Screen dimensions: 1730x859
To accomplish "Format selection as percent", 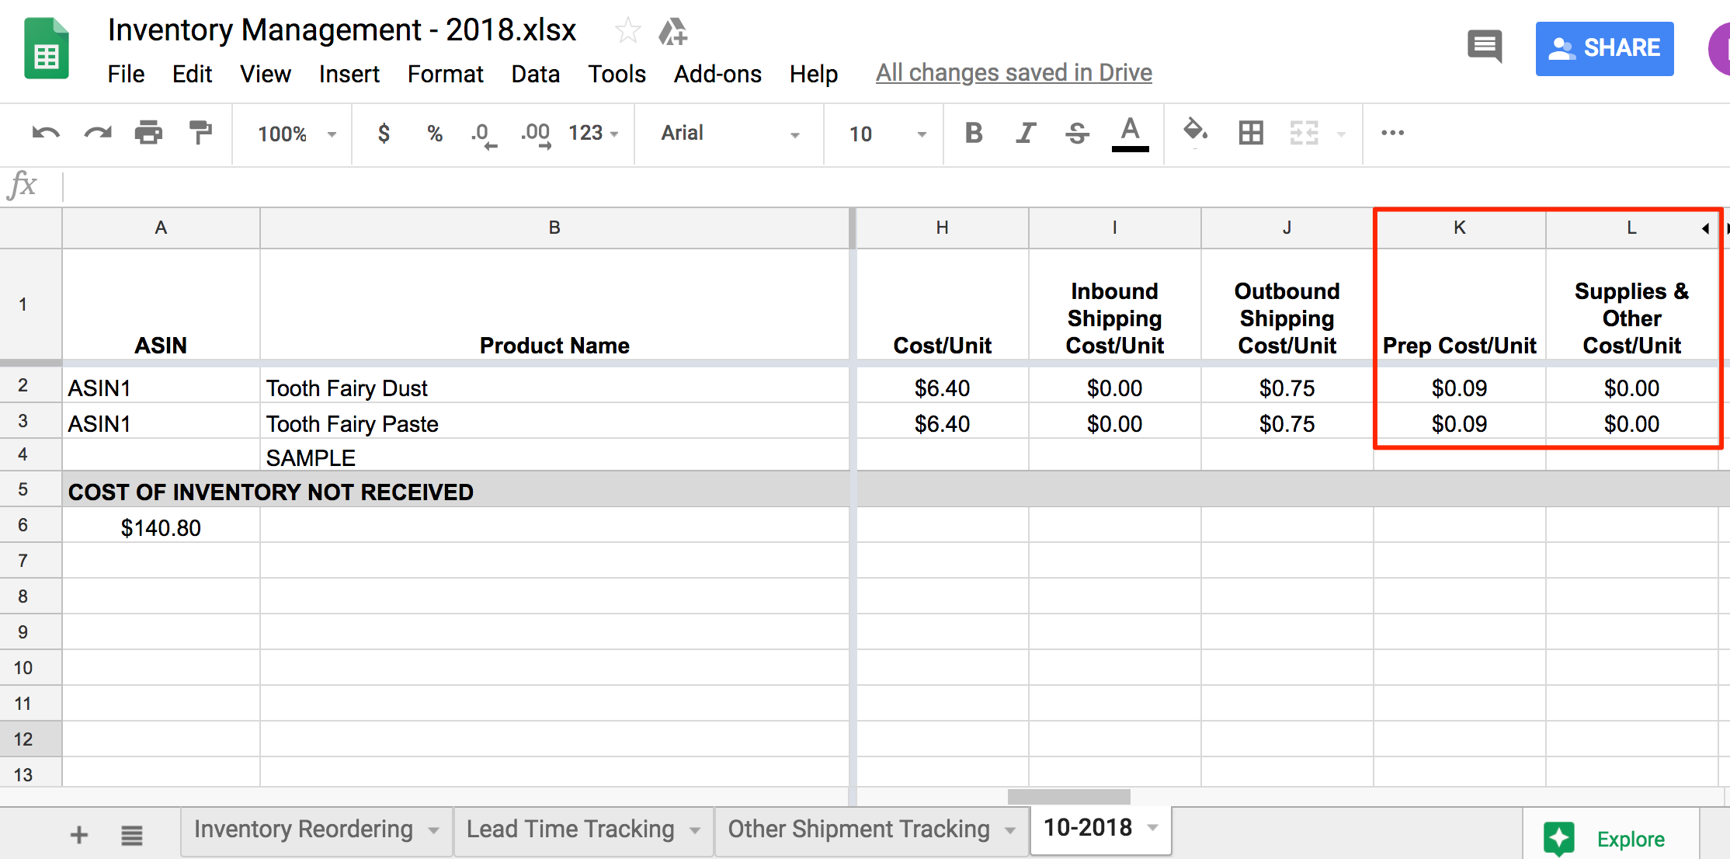I will [x=433, y=133].
